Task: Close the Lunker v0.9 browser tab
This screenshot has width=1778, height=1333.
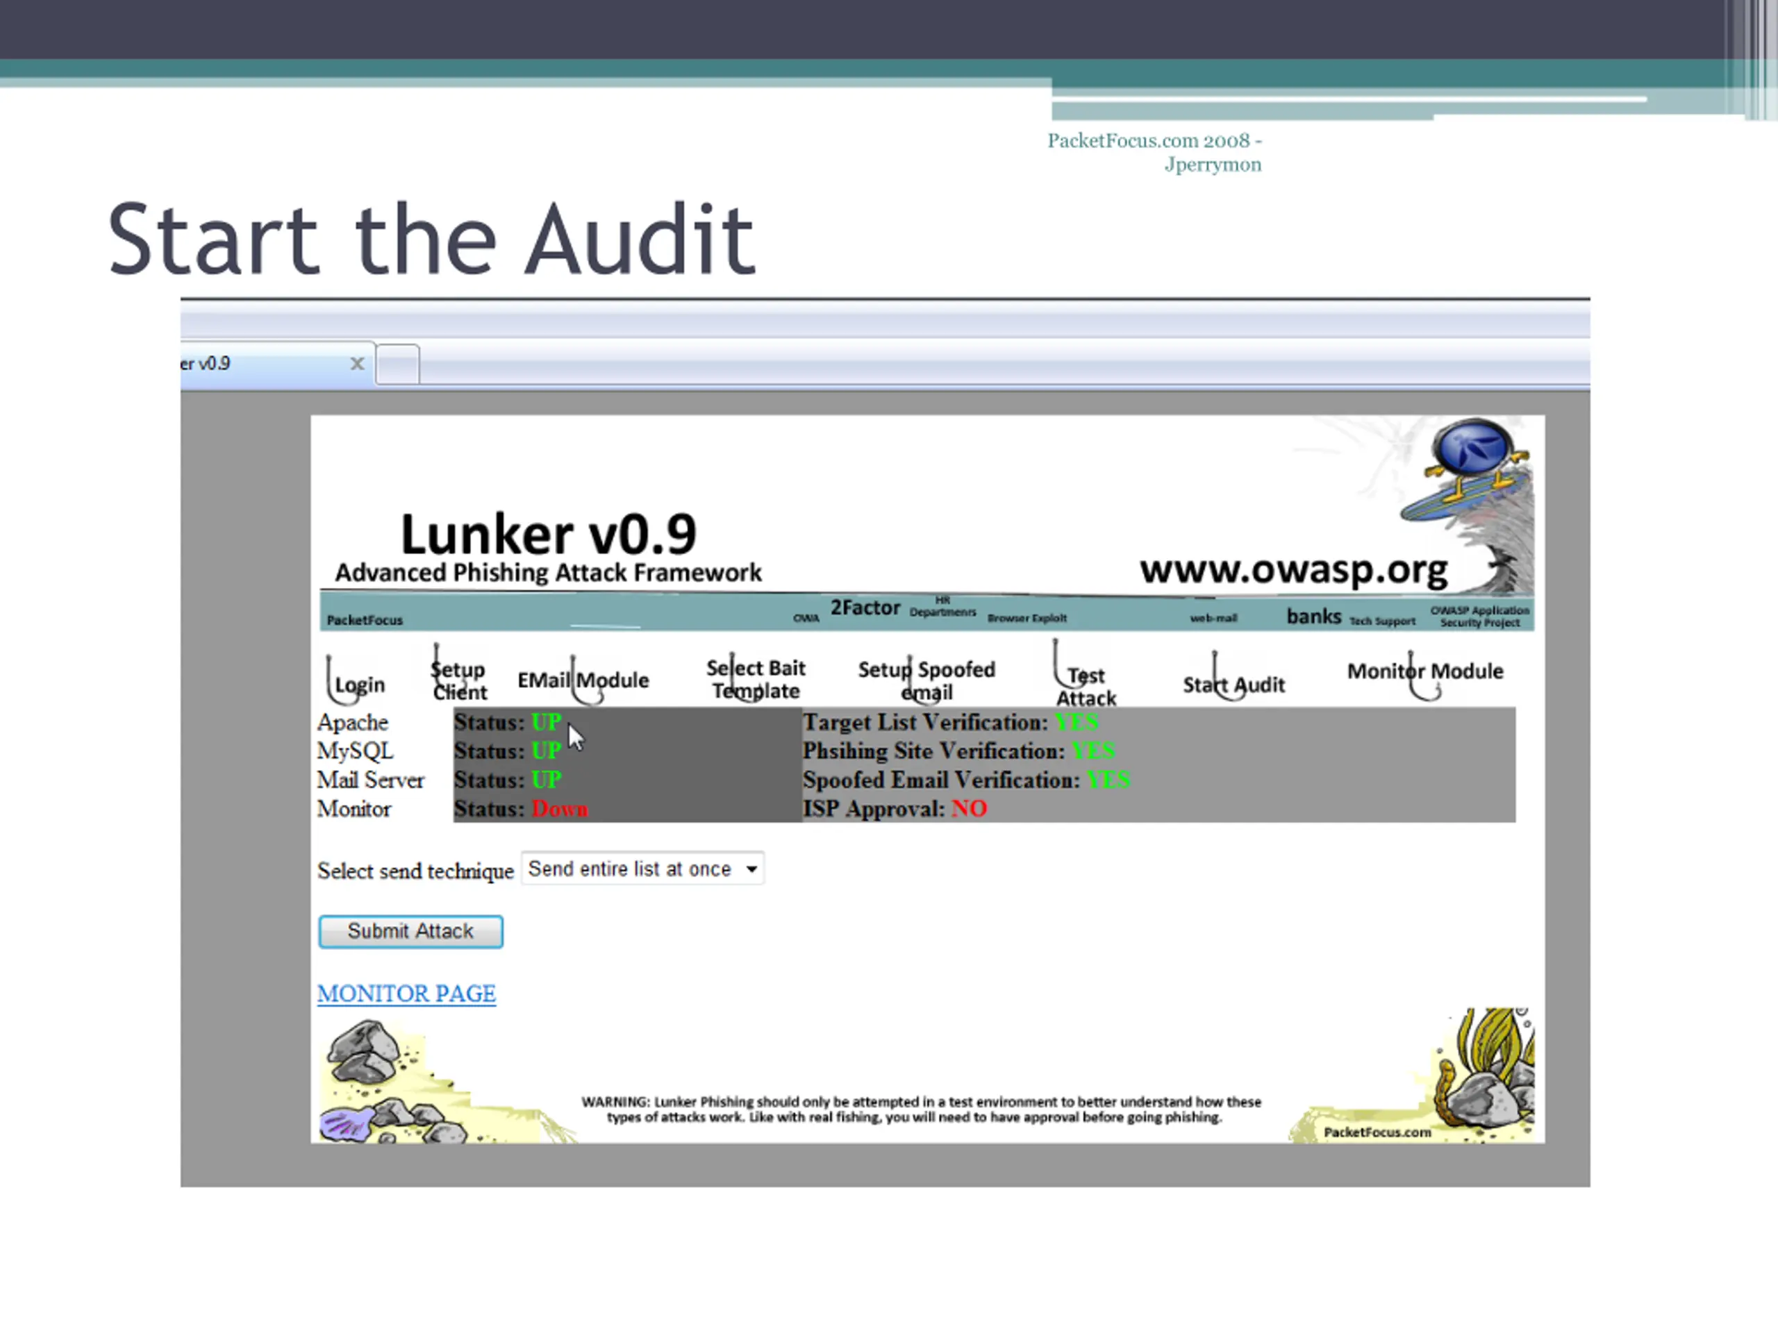Action: 358,364
